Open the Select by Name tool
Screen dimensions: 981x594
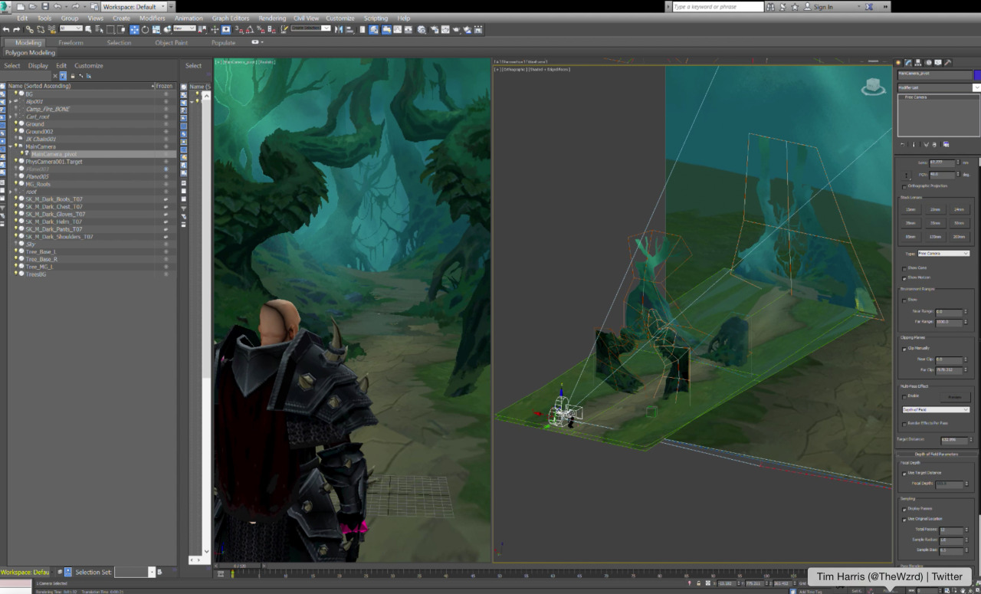tap(100, 29)
